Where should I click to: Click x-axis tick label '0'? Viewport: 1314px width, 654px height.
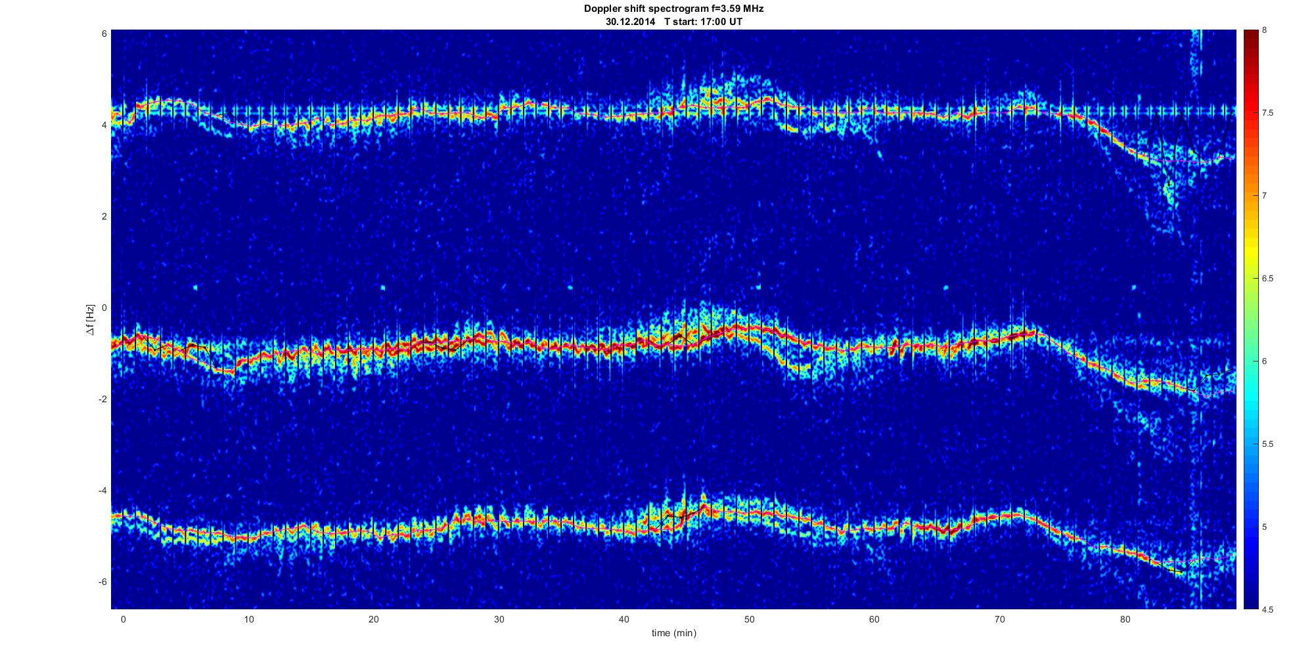tap(123, 619)
